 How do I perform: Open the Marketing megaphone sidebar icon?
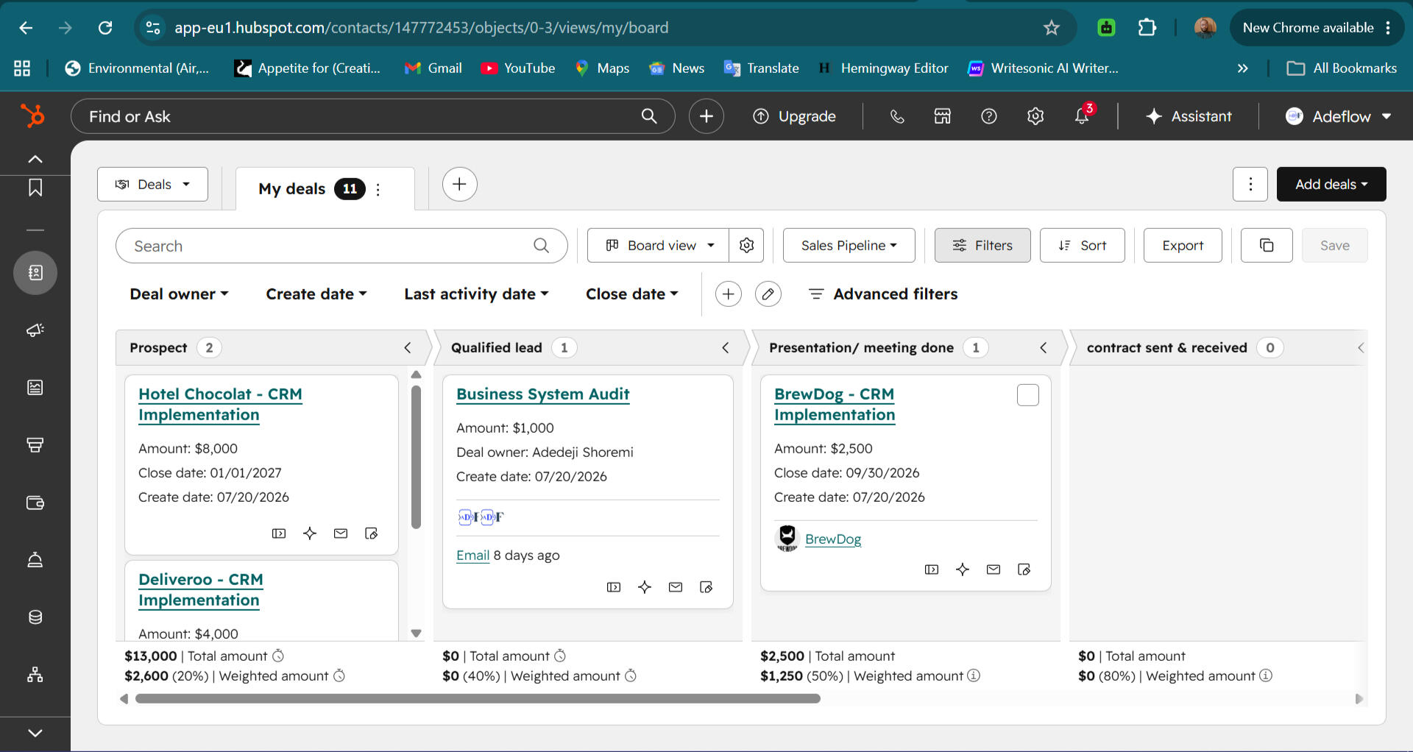(35, 330)
